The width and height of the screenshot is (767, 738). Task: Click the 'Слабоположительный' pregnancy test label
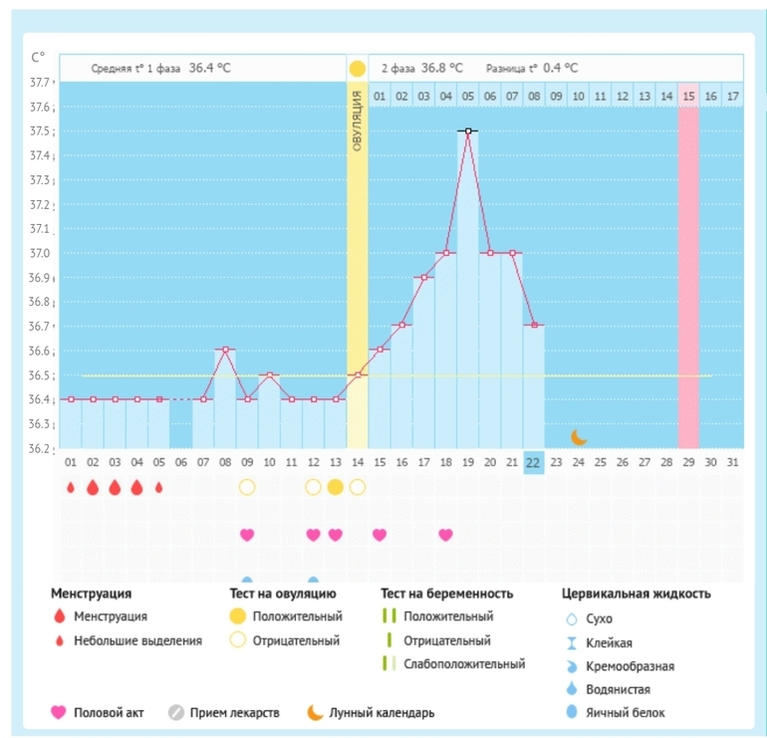pos(463,664)
